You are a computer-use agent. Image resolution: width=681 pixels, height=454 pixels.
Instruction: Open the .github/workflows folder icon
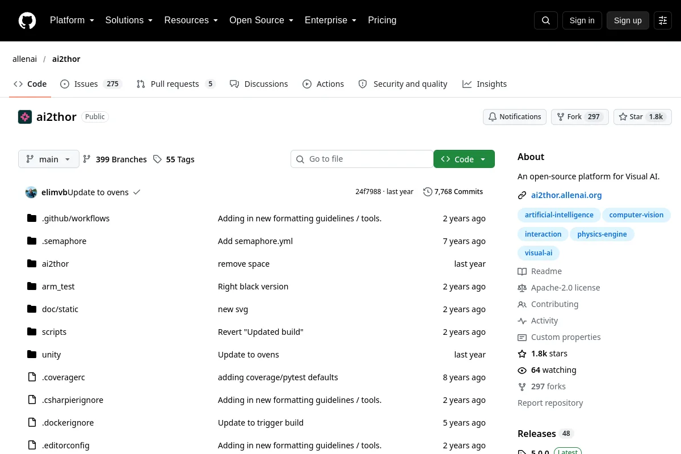coord(32,218)
